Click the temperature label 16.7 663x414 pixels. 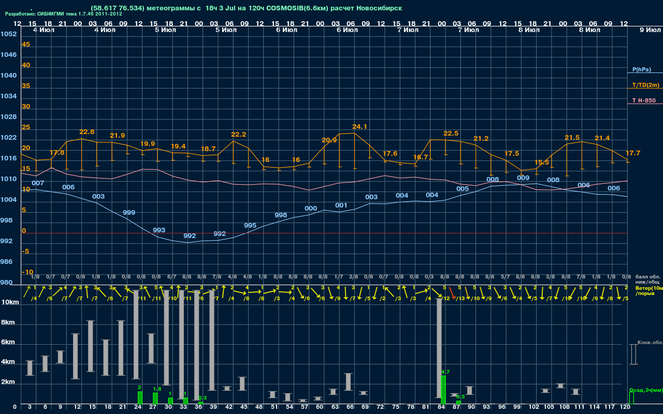[x=421, y=157]
